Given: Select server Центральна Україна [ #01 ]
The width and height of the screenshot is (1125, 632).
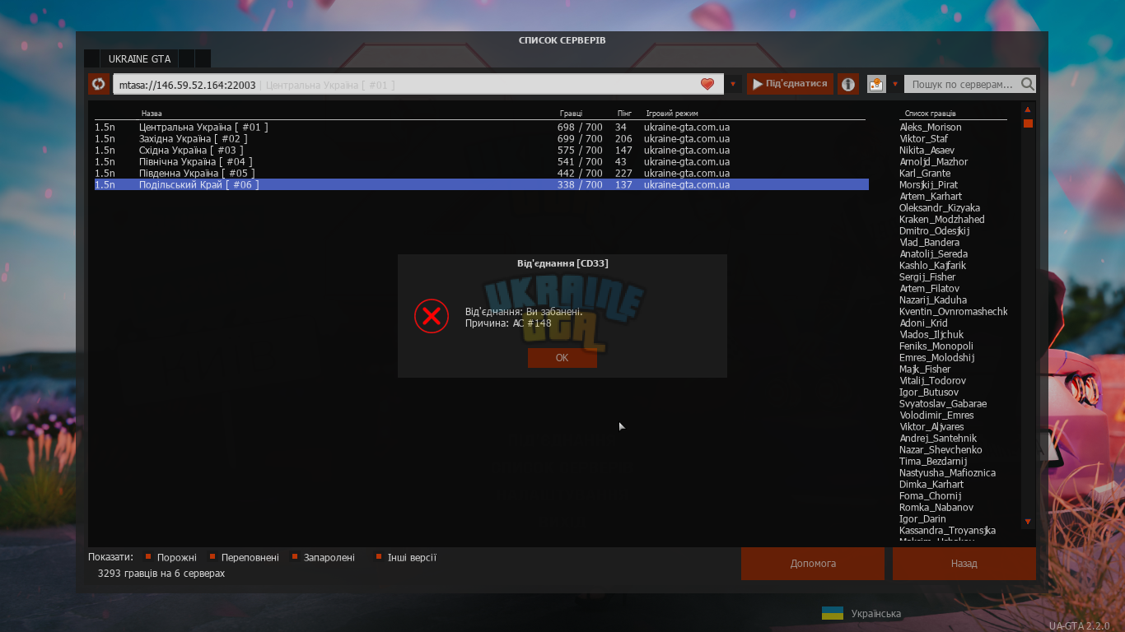Looking at the screenshot, I should point(482,127).
